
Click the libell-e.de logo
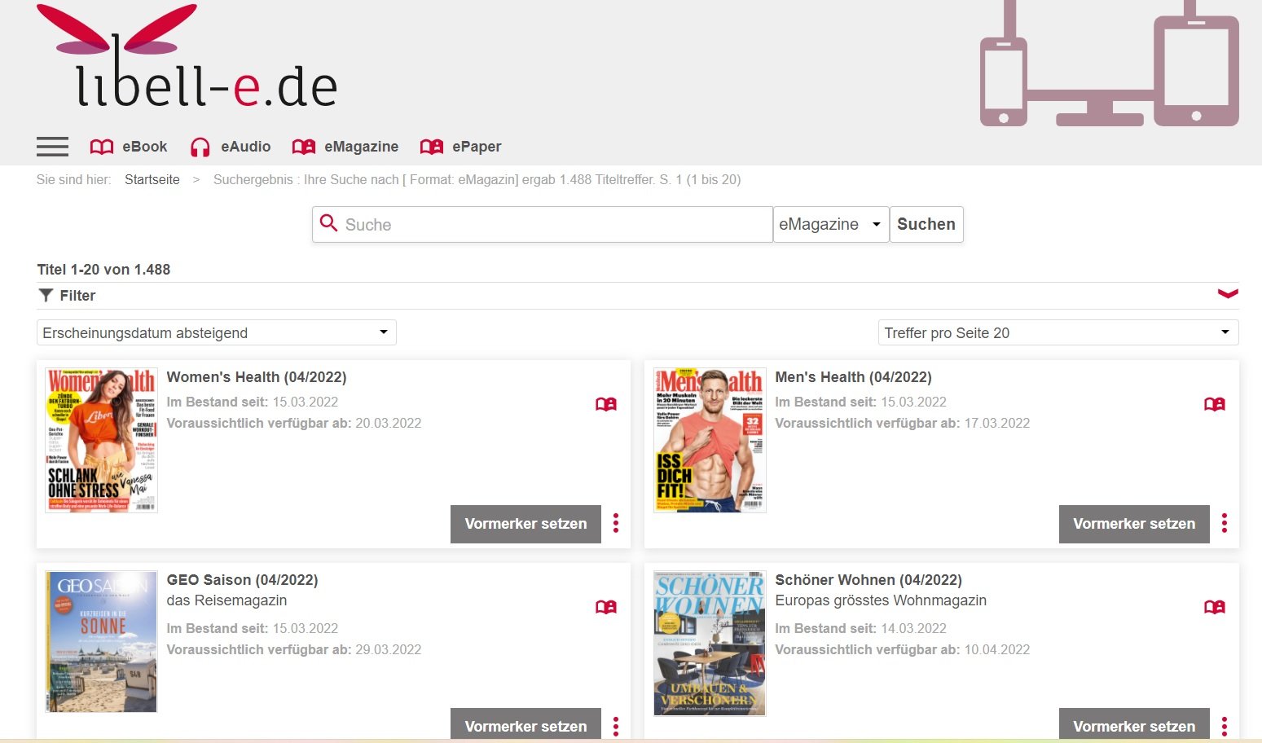pyautogui.click(x=187, y=56)
